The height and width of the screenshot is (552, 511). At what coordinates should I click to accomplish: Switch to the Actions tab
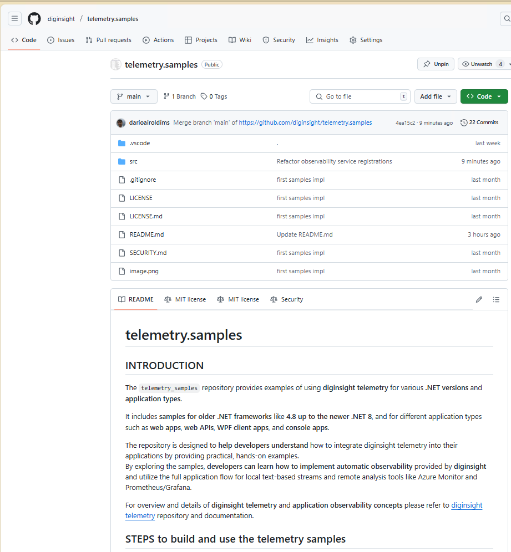click(158, 39)
